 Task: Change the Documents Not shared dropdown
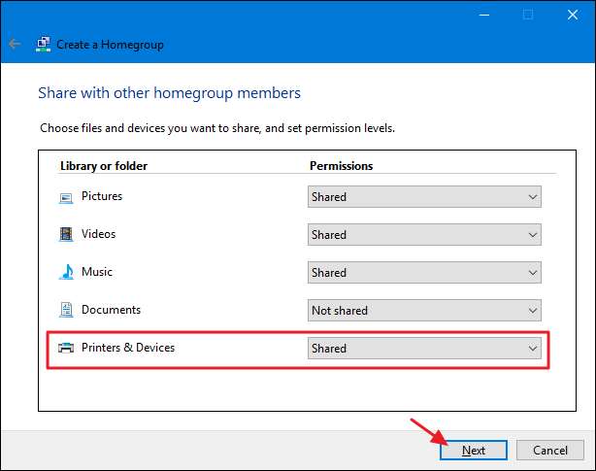pos(424,311)
